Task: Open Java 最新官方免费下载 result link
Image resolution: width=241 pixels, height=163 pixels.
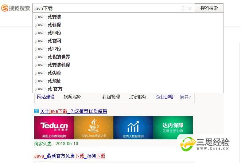Action: (x=70, y=156)
